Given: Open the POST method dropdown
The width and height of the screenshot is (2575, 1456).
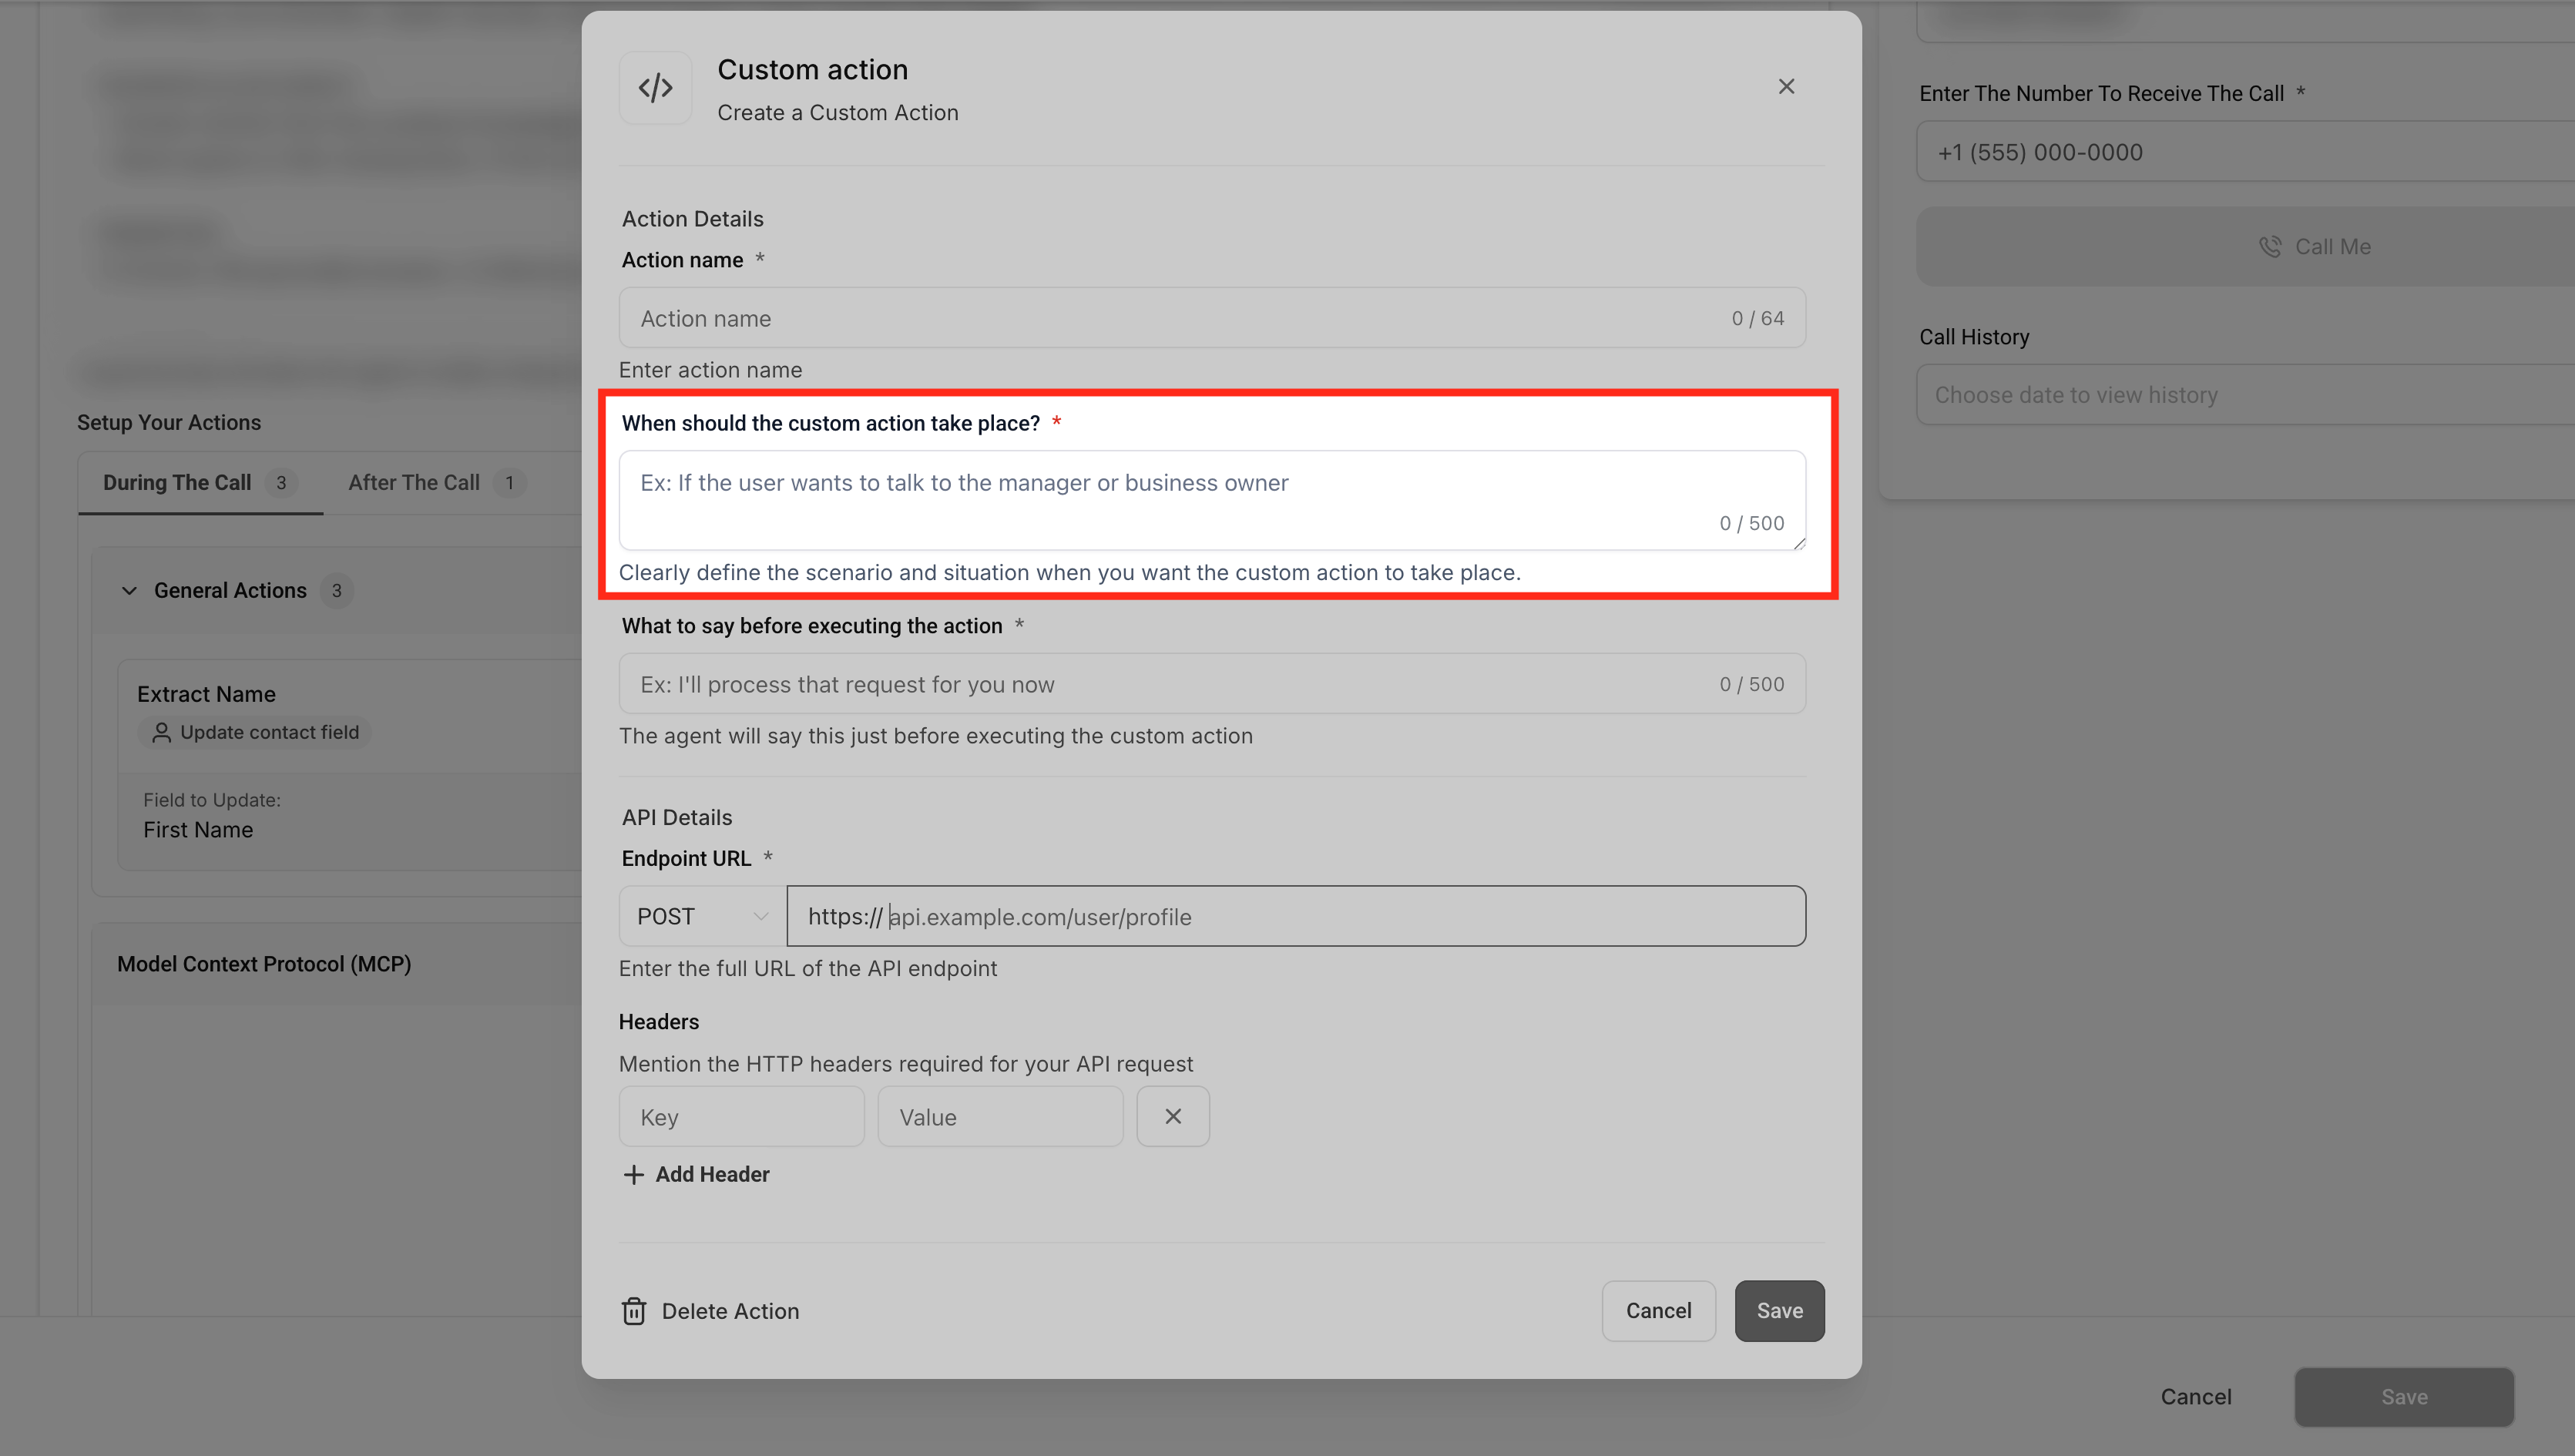Looking at the screenshot, I should pos(702,916).
